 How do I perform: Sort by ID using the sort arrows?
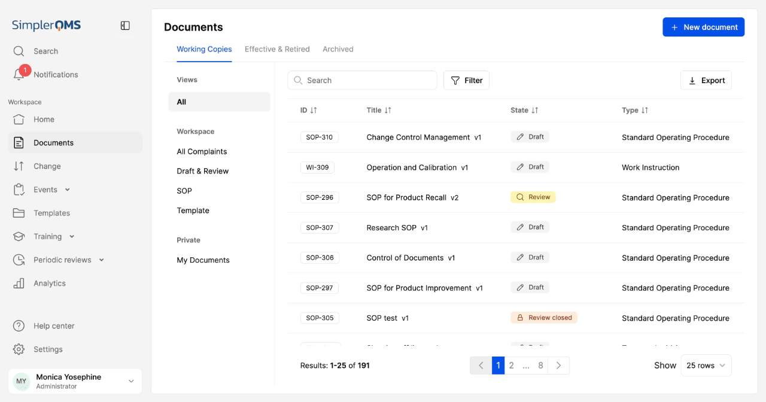pyautogui.click(x=314, y=110)
